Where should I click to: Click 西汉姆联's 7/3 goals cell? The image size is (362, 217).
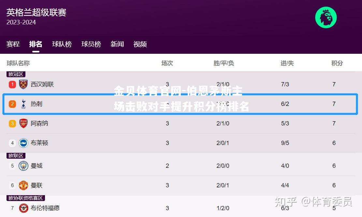coord(285,84)
